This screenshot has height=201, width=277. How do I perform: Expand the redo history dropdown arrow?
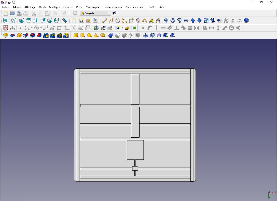69,13
